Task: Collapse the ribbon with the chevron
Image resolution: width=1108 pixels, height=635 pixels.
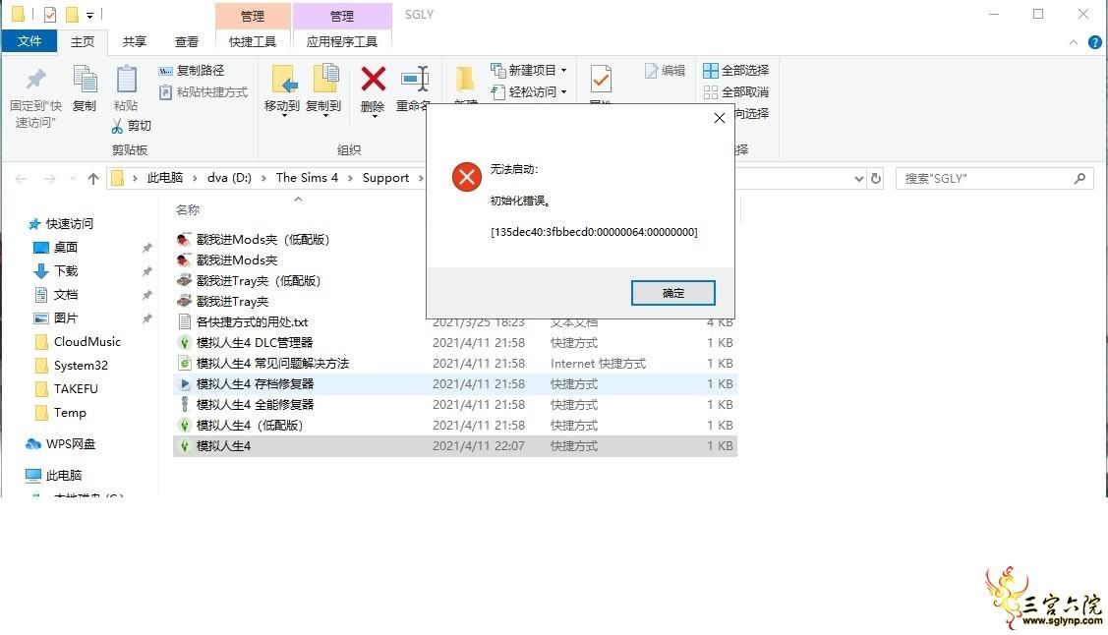Action: point(1074,42)
